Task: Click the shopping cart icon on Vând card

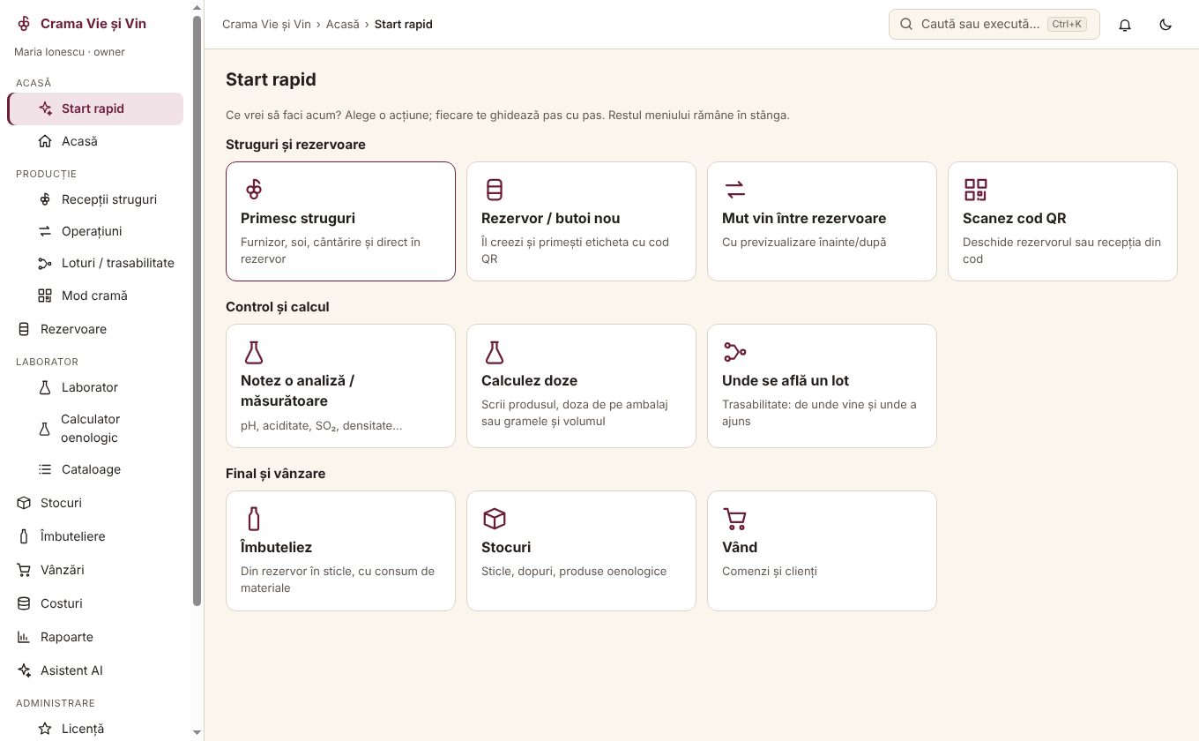Action: pos(735,519)
